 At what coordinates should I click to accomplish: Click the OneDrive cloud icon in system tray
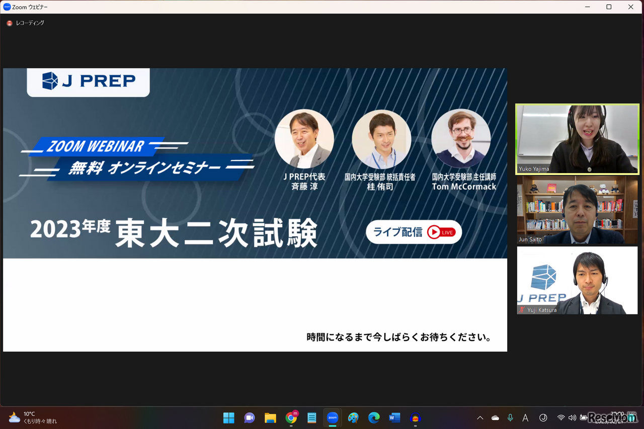click(x=495, y=417)
